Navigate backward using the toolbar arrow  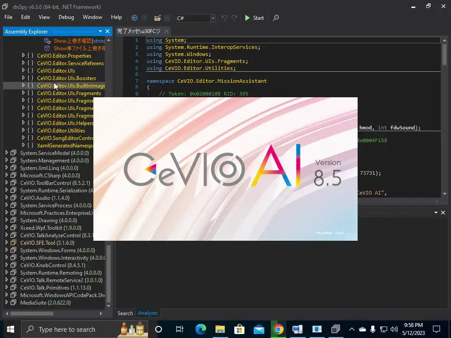point(134,18)
